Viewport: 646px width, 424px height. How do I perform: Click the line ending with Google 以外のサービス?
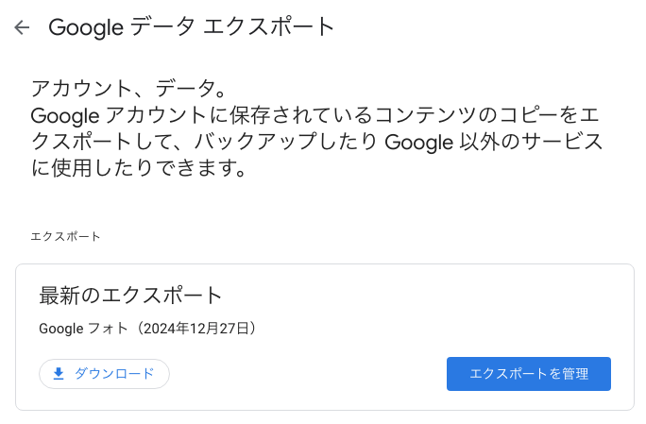316,142
